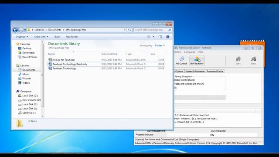Viewport: 279px width, 157px height.
Task: Click Word icon of Tawheed Technology Read only
Action: [x=50, y=64]
